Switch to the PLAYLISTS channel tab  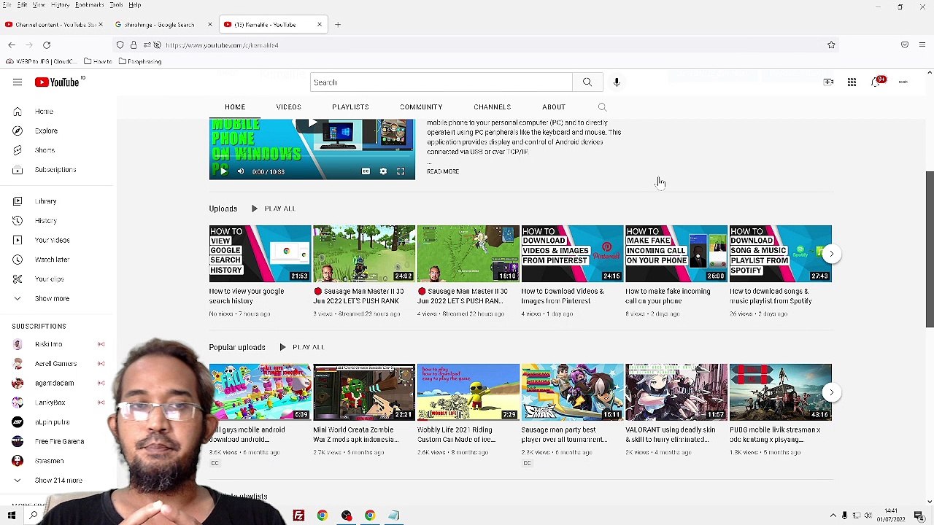pos(350,107)
